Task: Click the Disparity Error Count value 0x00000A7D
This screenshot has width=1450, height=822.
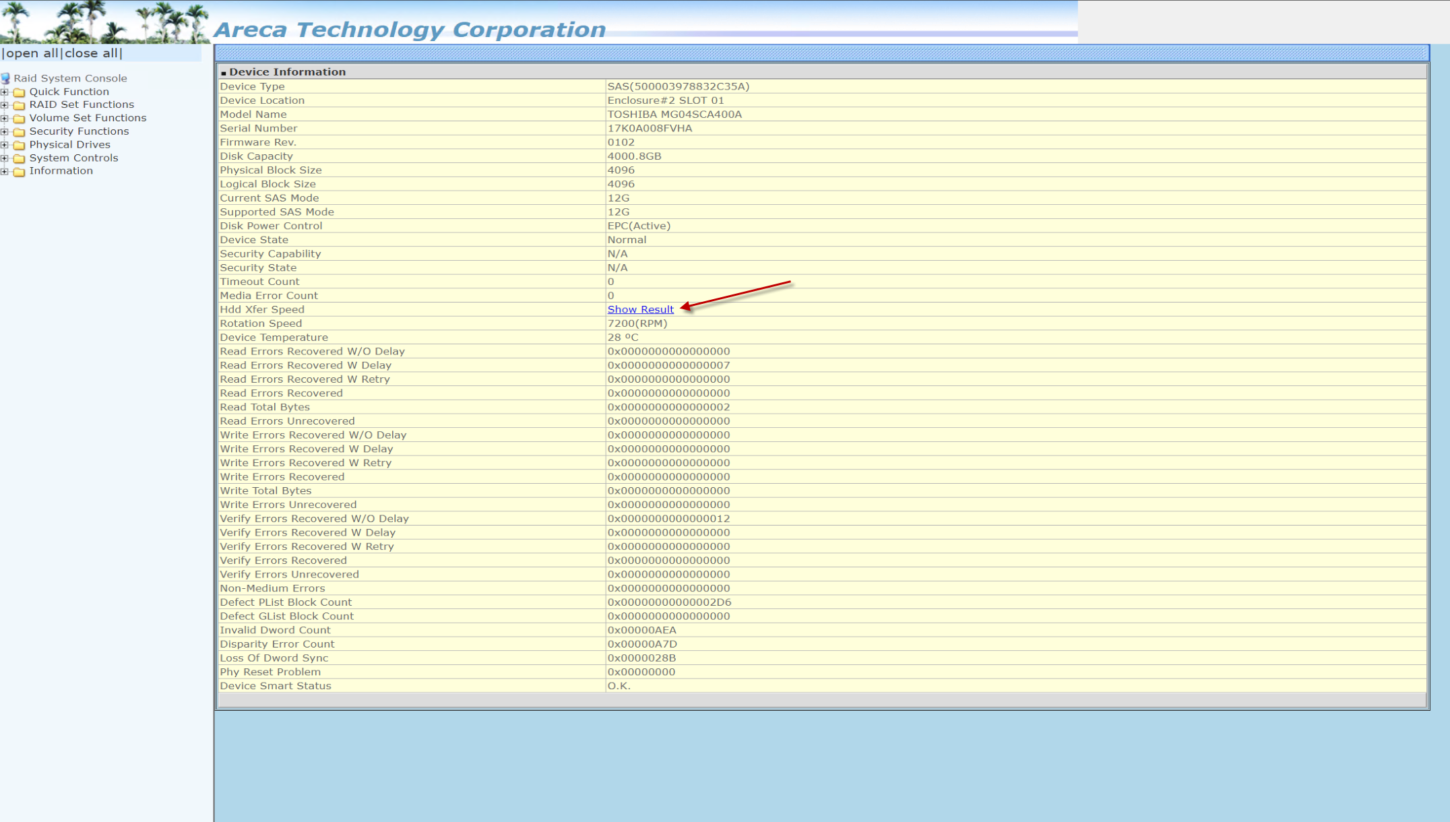Action: pyautogui.click(x=642, y=644)
